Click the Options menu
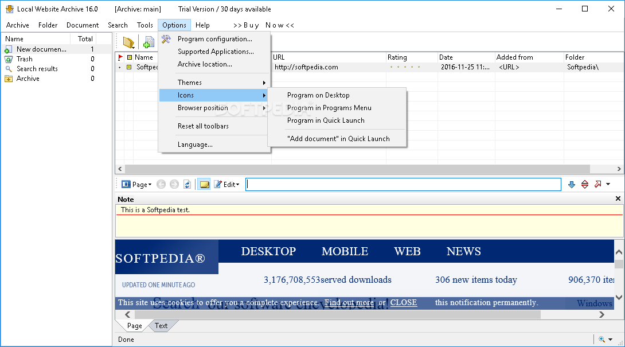Image resolution: width=625 pixels, height=347 pixels. [x=174, y=25]
